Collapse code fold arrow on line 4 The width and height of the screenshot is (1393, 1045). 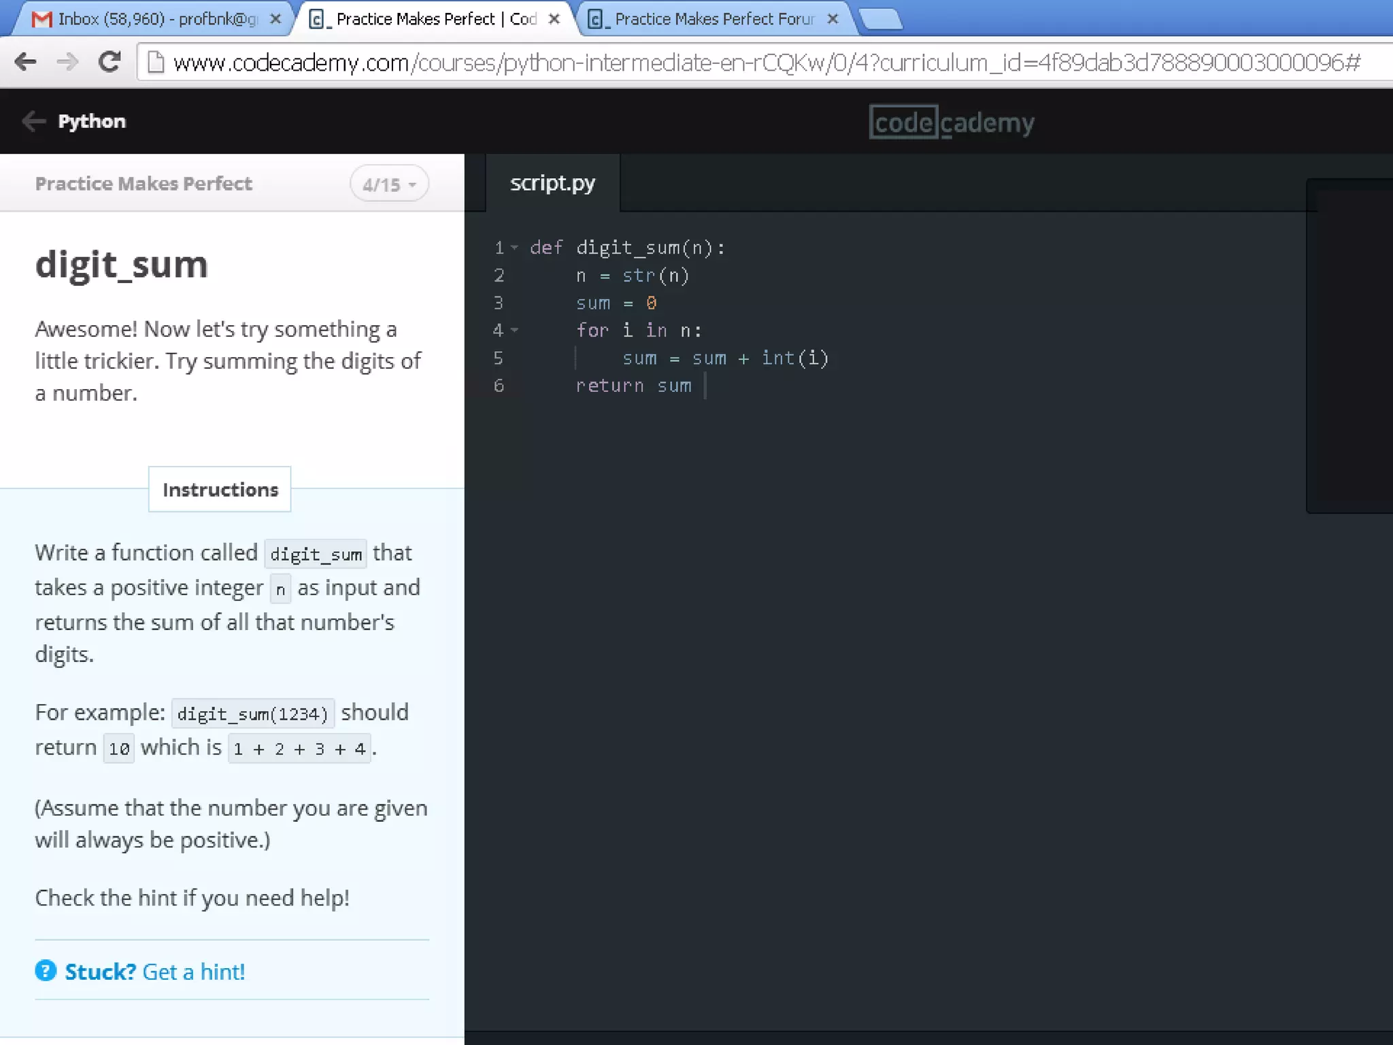pyautogui.click(x=515, y=330)
